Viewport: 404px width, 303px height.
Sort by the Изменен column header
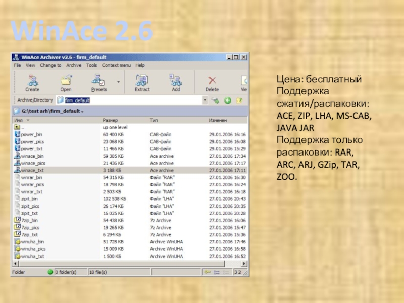227,120
